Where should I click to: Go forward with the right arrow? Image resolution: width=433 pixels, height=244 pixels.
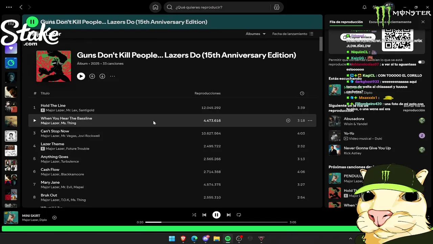coord(29,7)
